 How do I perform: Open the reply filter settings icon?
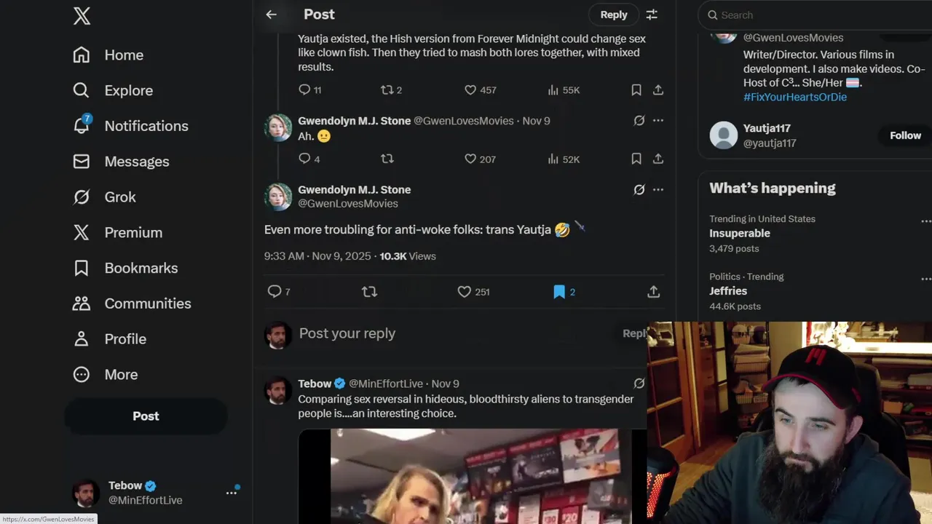[652, 15]
